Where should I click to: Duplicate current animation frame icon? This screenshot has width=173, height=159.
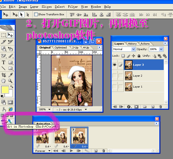pyautogui.click(x=96, y=151)
